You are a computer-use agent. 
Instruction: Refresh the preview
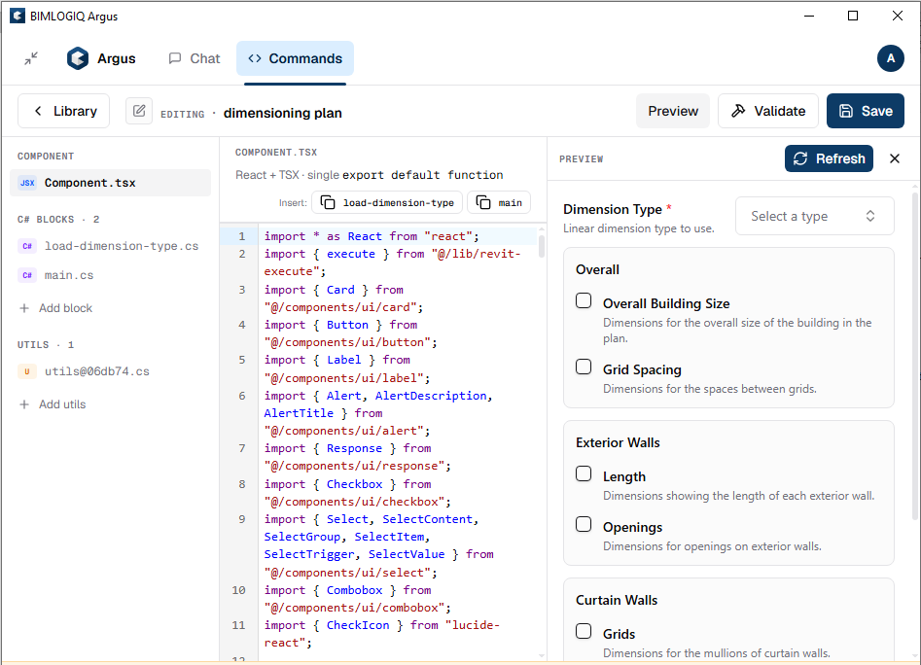(x=829, y=158)
